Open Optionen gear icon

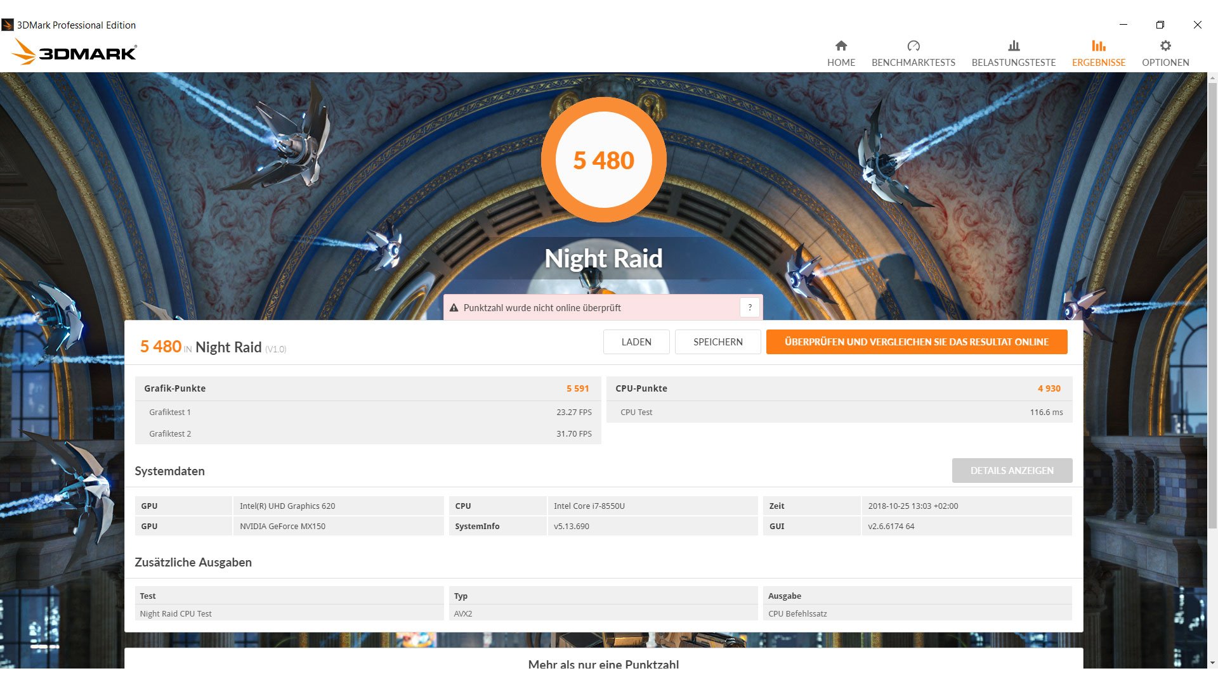[1165, 46]
